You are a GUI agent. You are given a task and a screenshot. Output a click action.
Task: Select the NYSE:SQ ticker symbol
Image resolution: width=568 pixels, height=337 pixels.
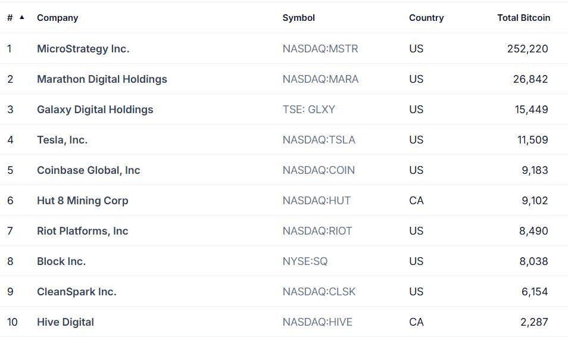[305, 261]
